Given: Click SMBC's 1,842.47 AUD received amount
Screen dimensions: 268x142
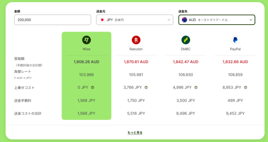Looking at the screenshot, I should pos(186,62).
